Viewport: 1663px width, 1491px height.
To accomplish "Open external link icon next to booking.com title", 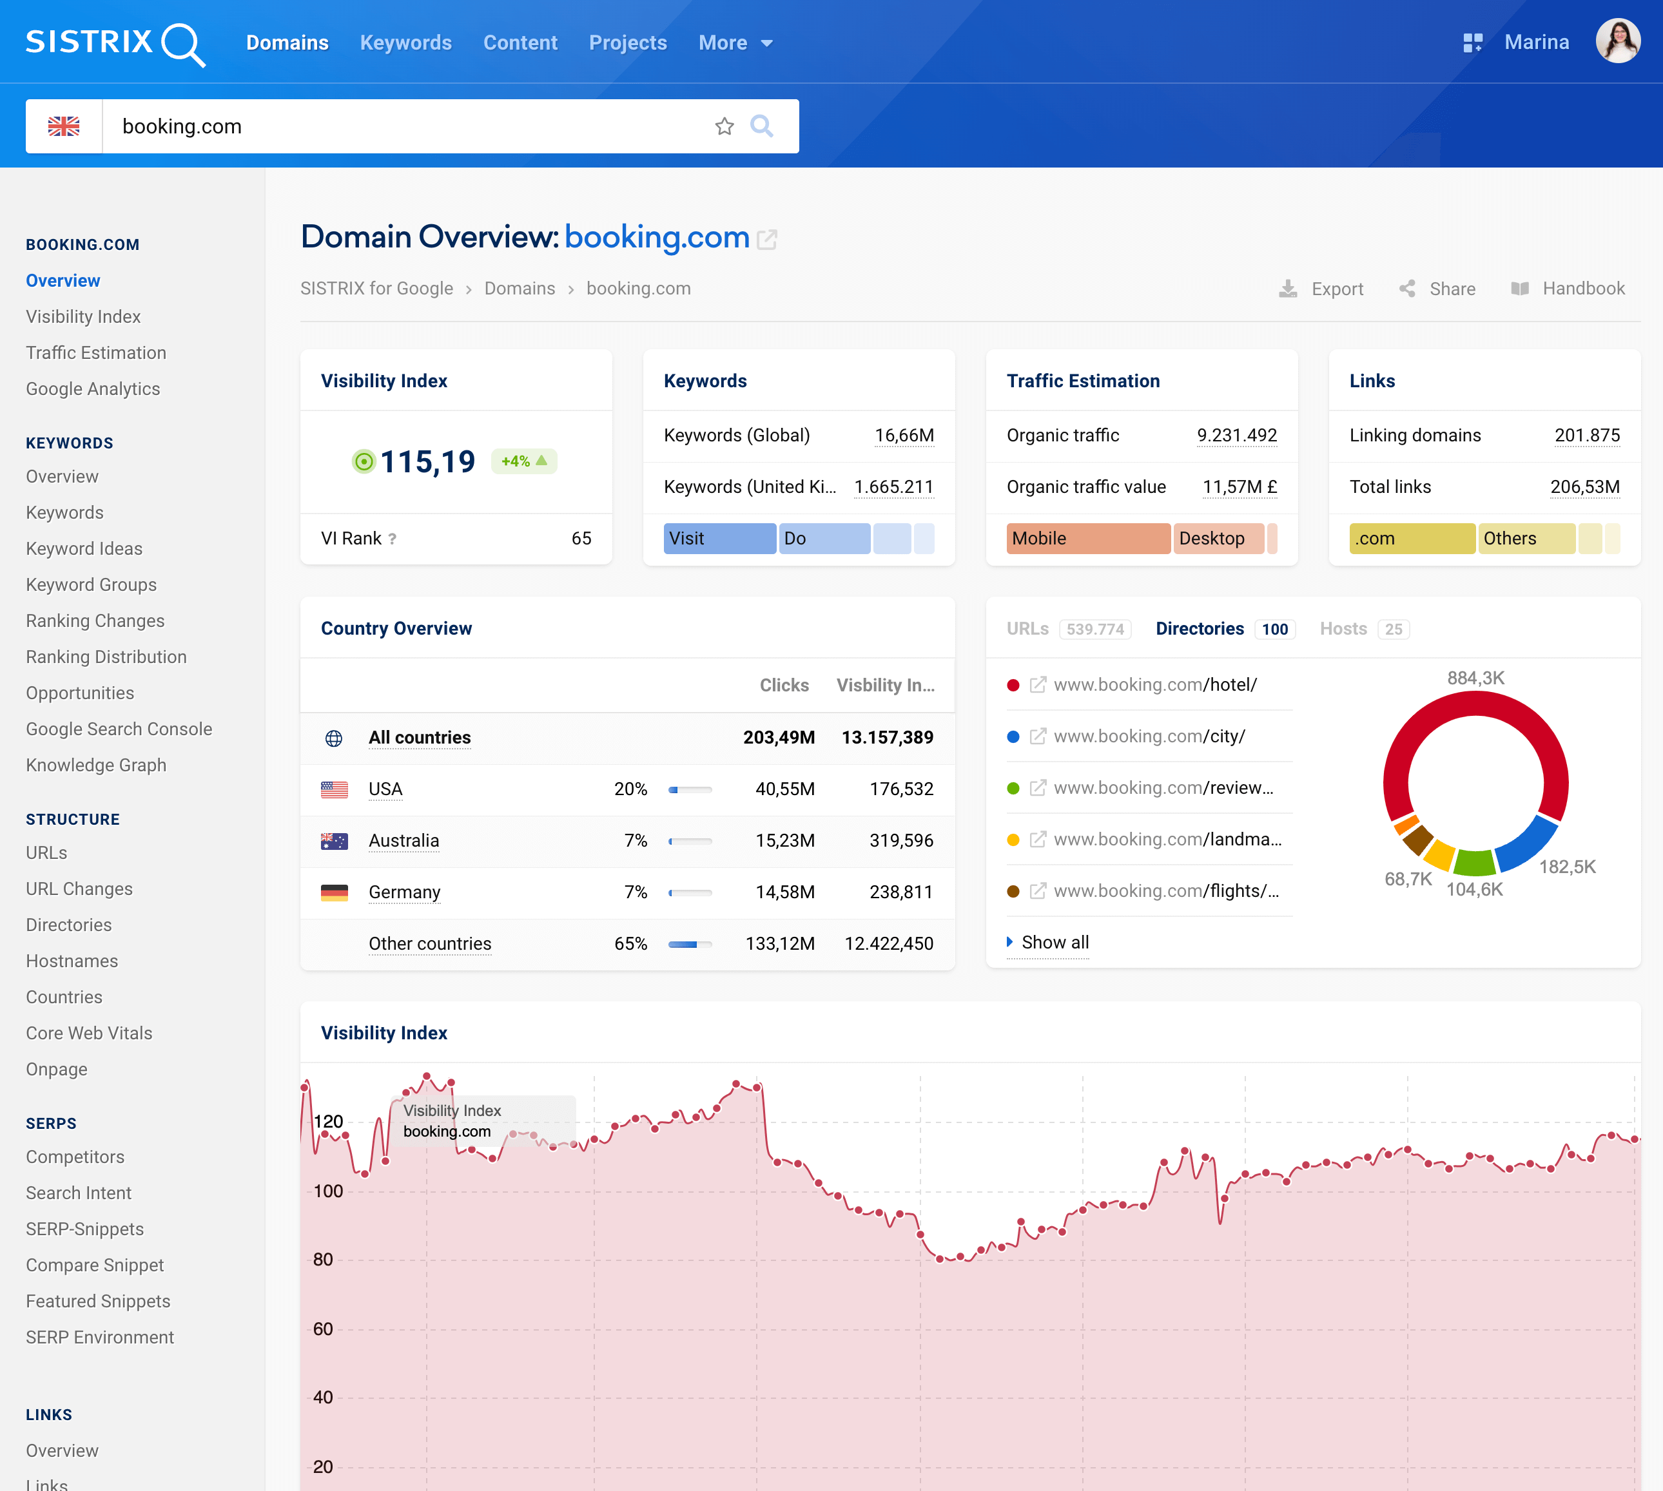I will pyautogui.click(x=766, y=239).
